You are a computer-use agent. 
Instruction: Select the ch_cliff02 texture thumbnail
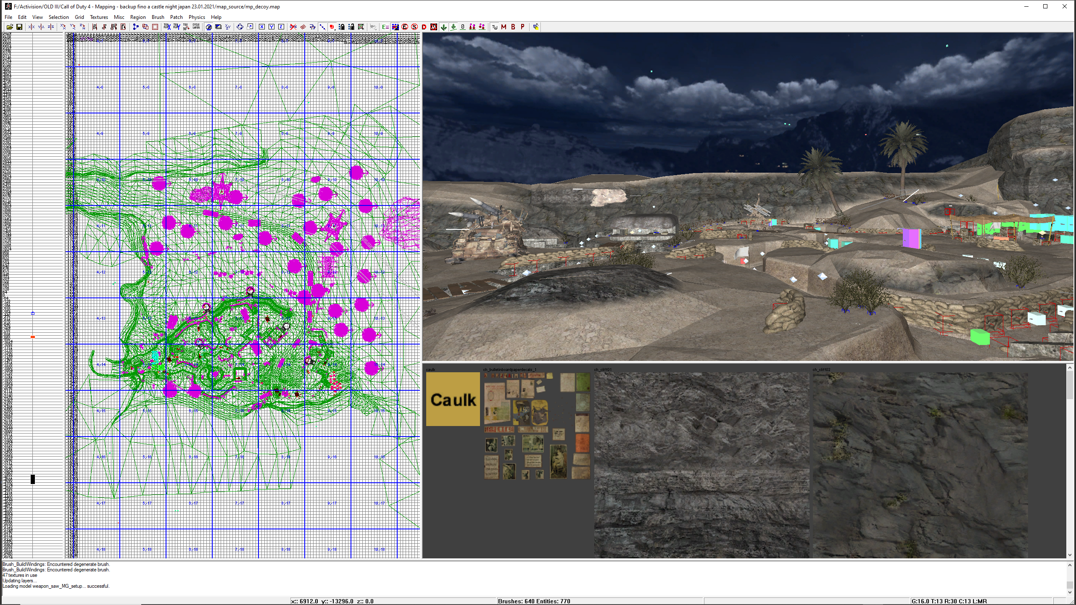[x=920, y=465]
